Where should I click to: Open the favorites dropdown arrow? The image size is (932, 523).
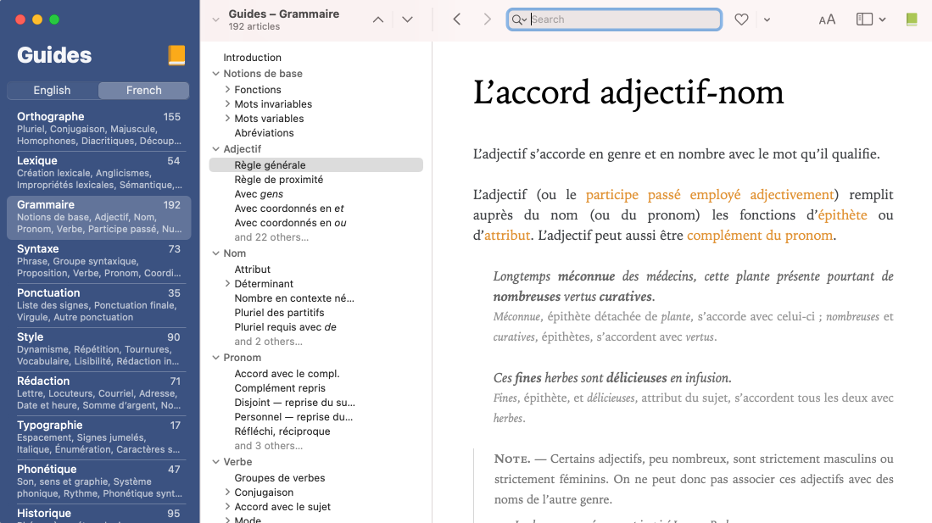coord(767,19)
